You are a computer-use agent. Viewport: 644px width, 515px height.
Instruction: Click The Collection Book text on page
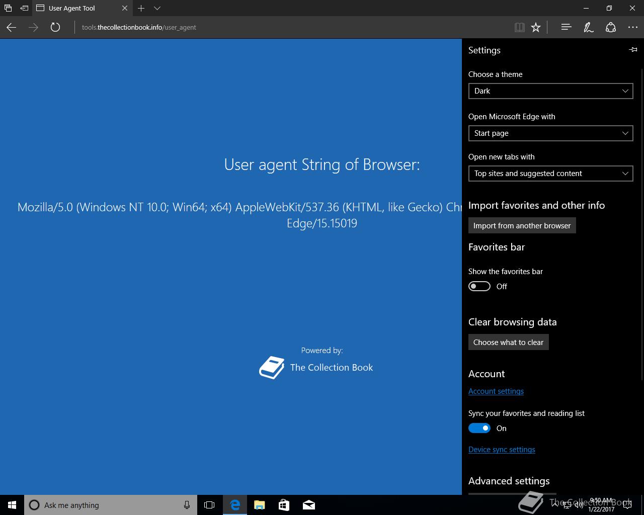332,368
